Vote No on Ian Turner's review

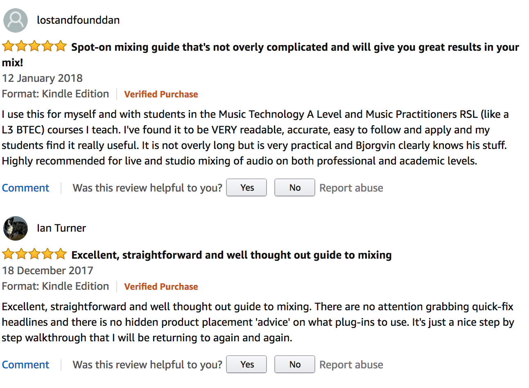[294, 364]
